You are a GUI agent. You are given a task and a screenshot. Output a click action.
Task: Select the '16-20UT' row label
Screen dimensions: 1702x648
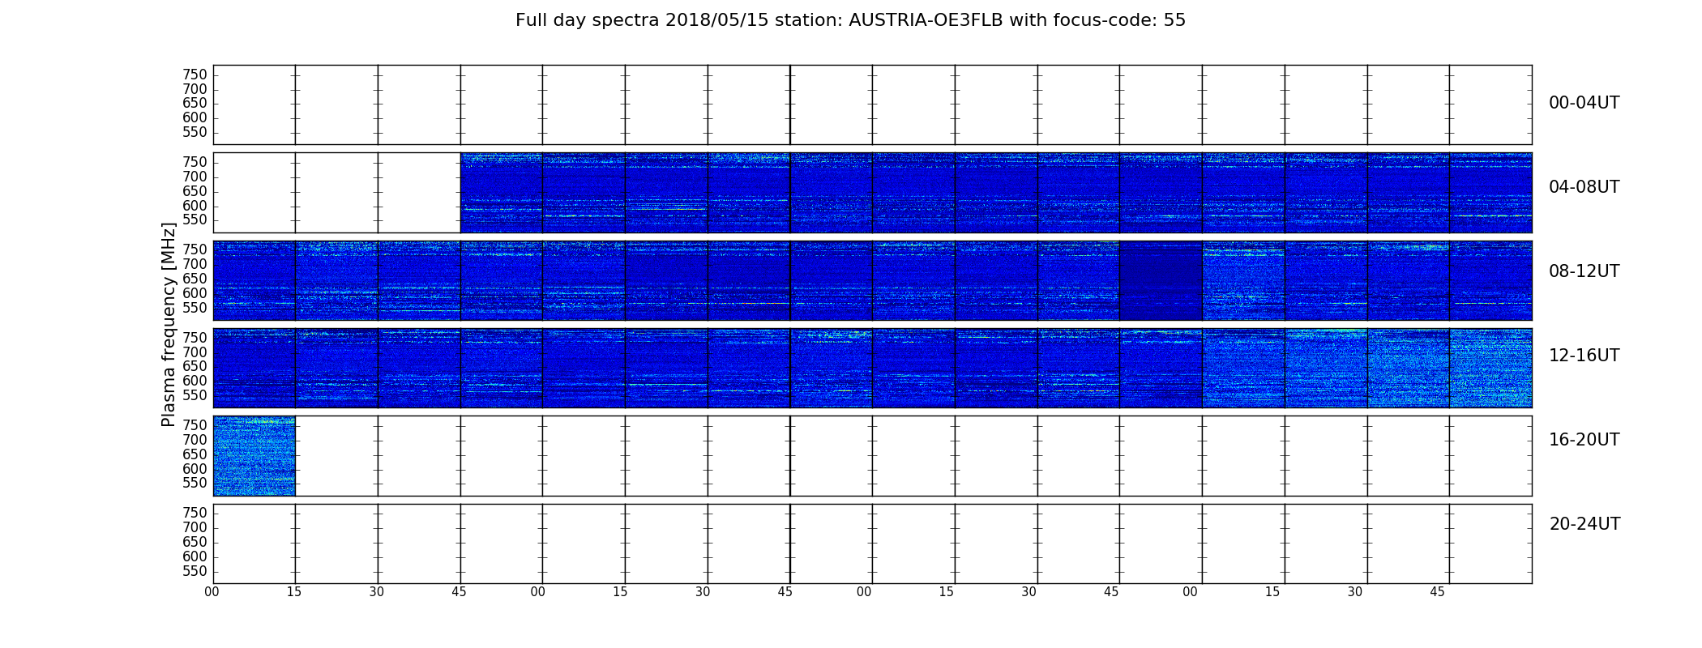click(x=1584, y=440)
